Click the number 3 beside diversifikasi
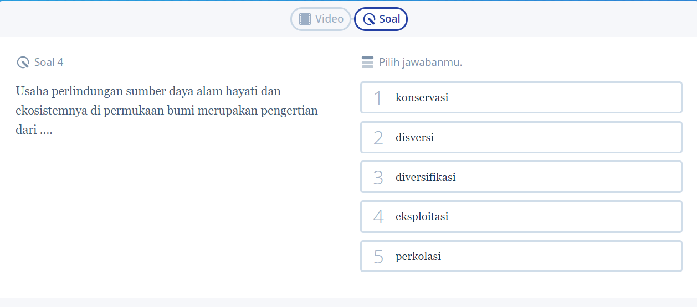 point(378,178)
